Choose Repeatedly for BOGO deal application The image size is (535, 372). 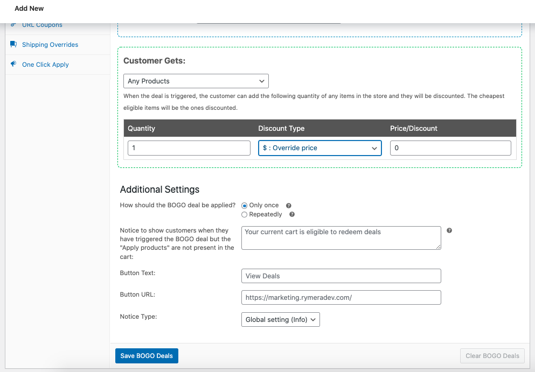point(245,214)
